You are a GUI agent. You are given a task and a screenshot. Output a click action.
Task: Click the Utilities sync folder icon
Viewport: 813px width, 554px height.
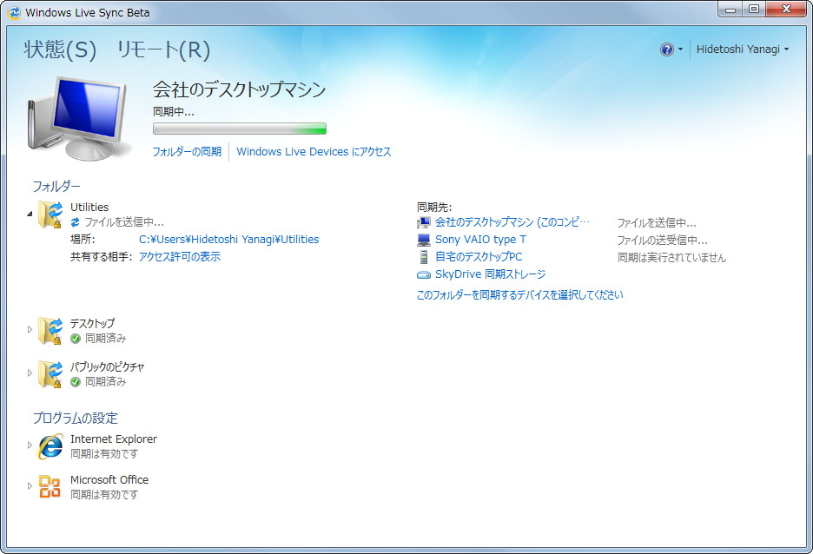click(50, 212)
